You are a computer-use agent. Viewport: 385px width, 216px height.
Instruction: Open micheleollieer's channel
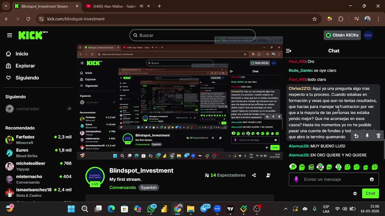point(38,166)
